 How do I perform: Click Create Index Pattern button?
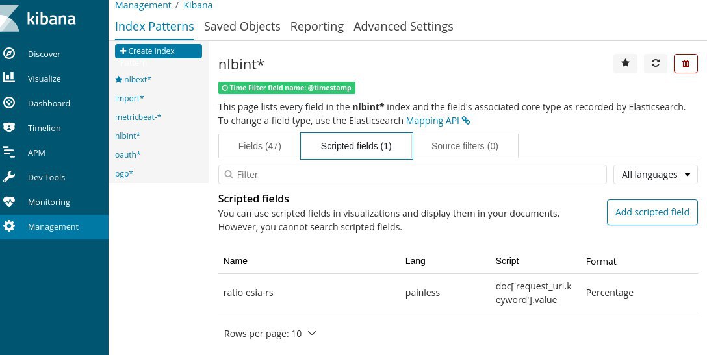[x=159, y=51]
